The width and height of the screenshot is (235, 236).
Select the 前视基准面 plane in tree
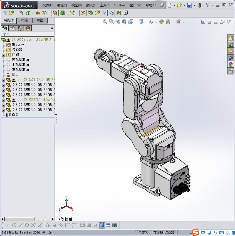pyautogui.click(x=20, y=60)
